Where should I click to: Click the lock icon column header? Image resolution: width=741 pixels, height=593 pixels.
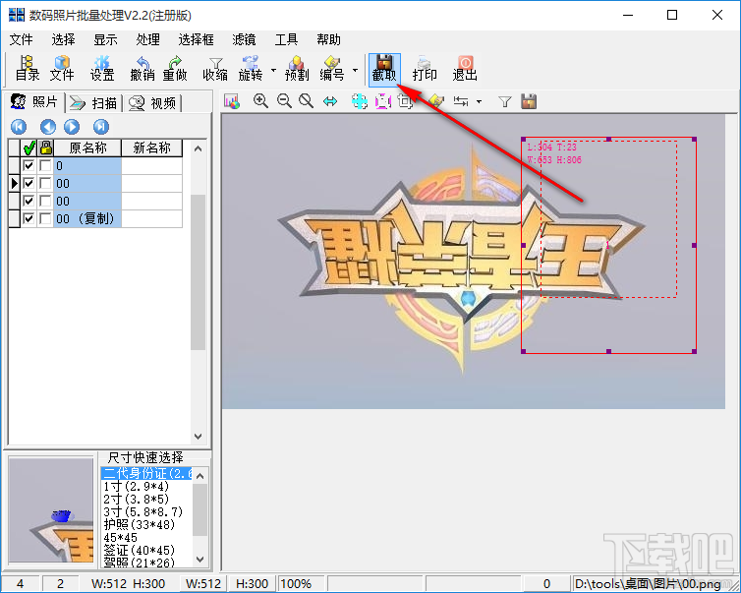click(x=46, y=148)
